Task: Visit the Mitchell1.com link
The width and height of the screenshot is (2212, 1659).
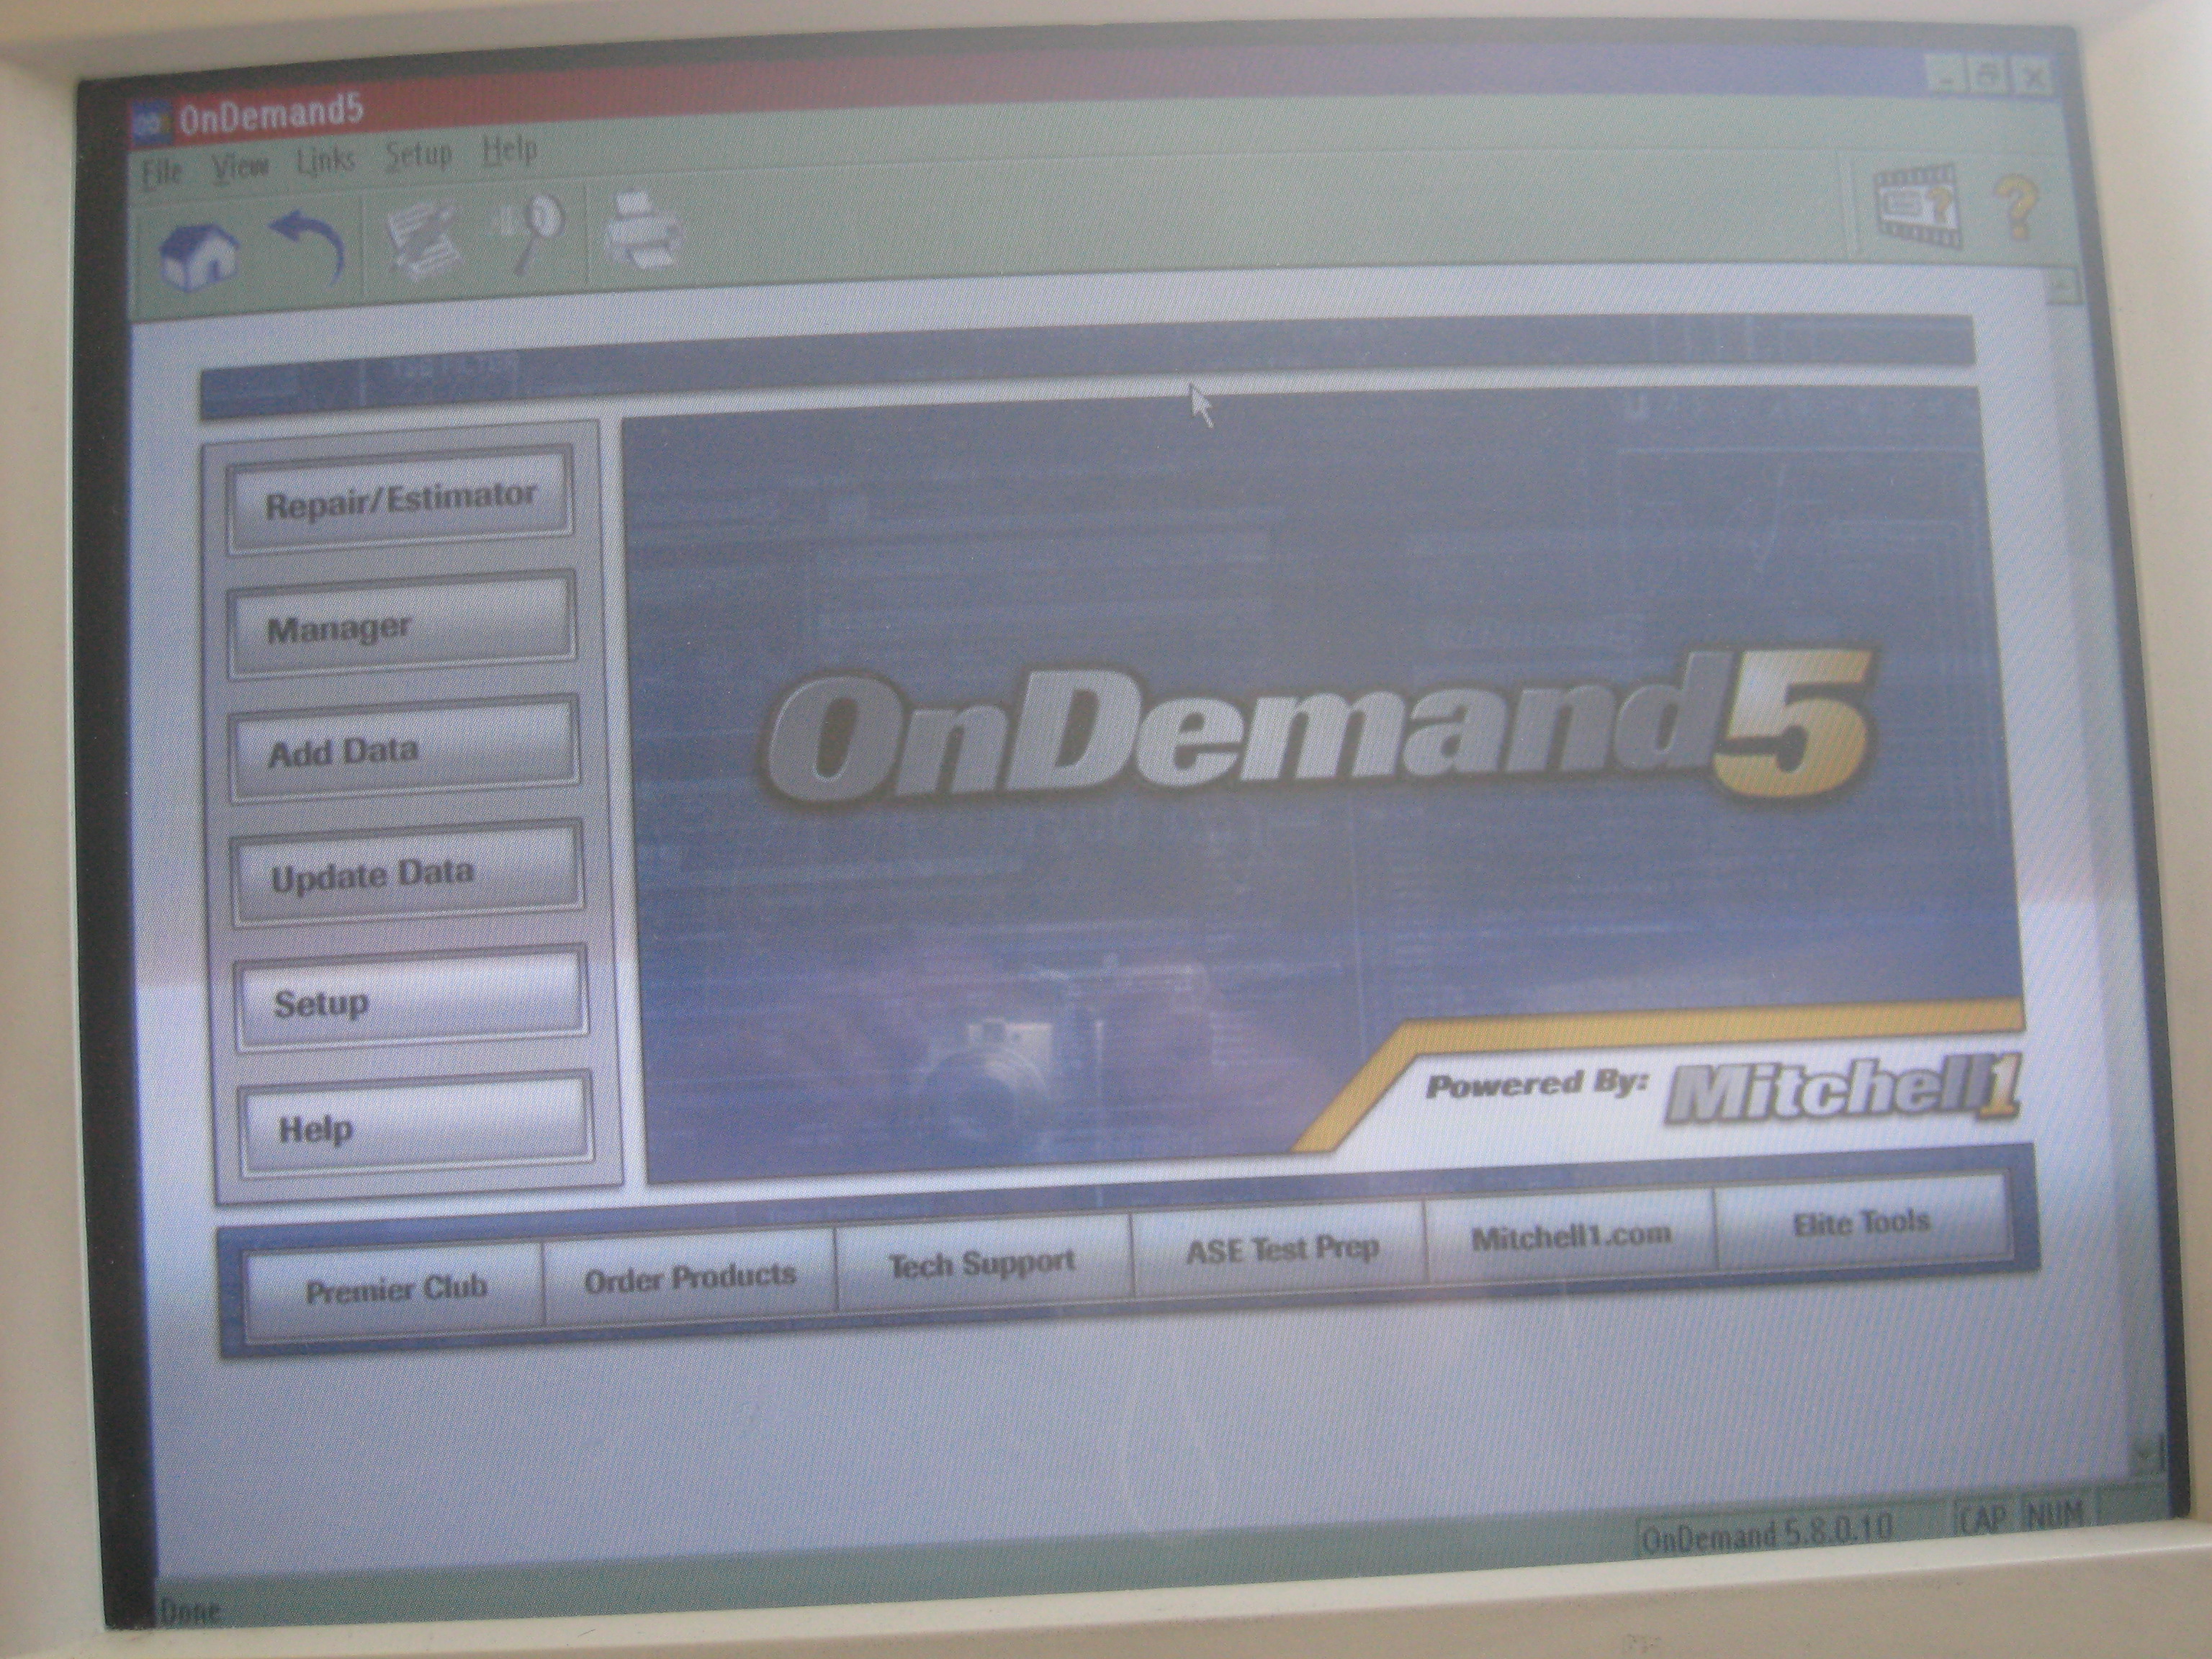Action: pos(1571,1236)
